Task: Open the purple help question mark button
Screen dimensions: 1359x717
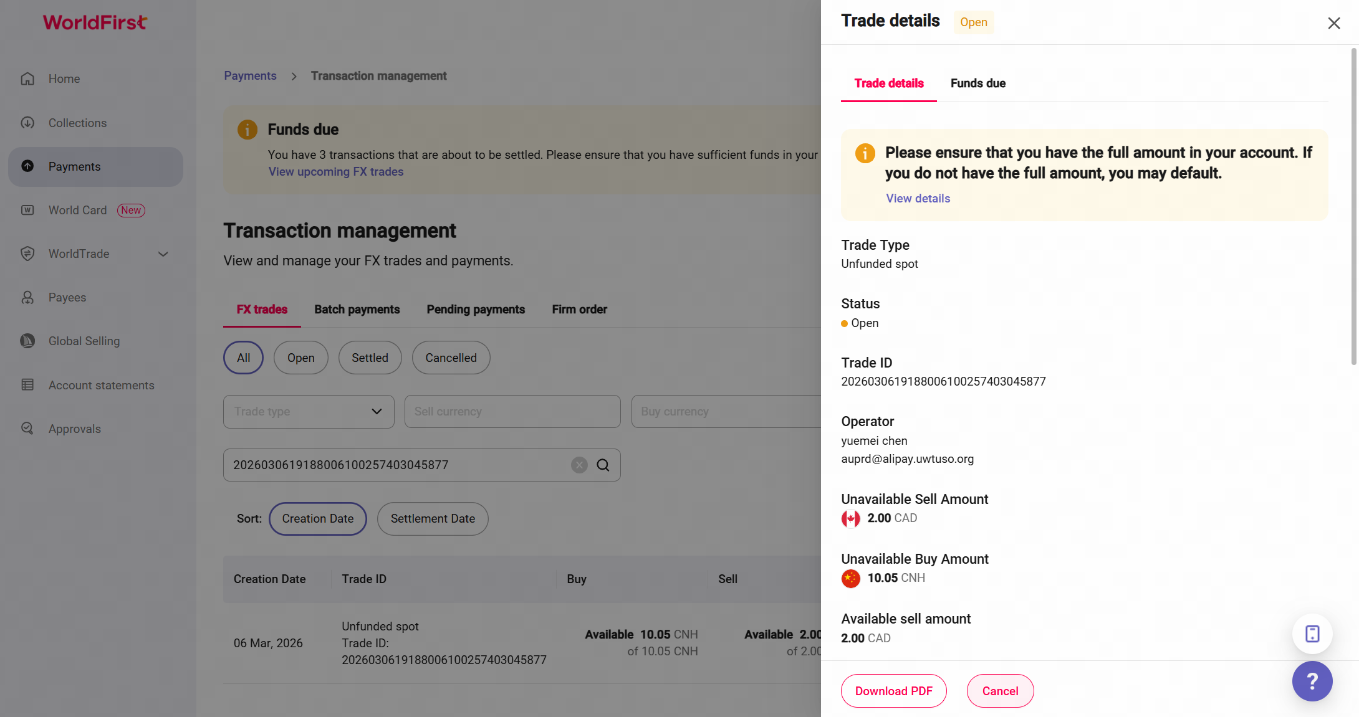Action: click(x=1312, y=681)
